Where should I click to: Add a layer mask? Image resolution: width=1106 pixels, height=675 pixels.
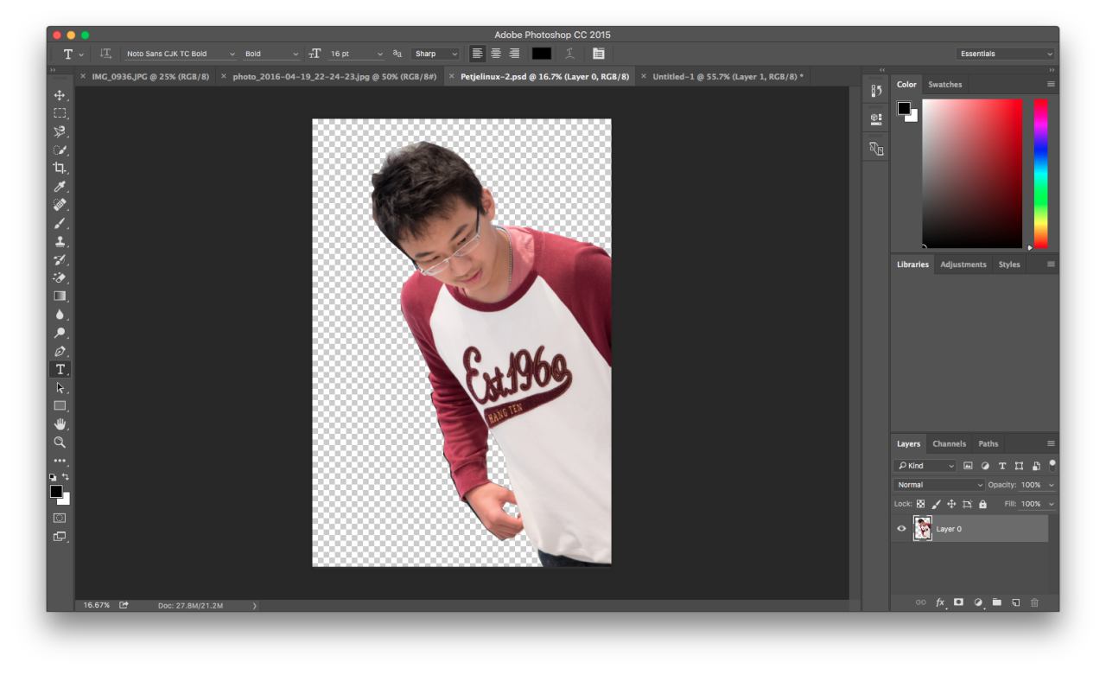(958, 602)
